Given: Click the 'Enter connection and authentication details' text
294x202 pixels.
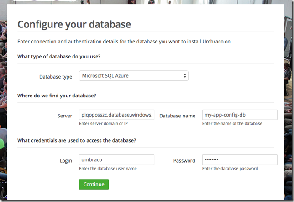Looking at the screenshot, I should click(x=124, y=42).
